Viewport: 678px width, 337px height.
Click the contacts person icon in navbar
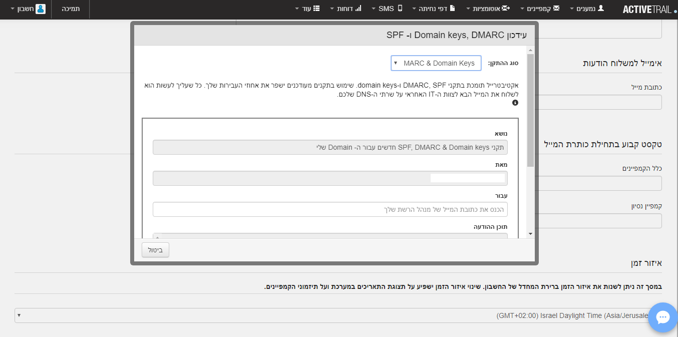tap(601, 9)
